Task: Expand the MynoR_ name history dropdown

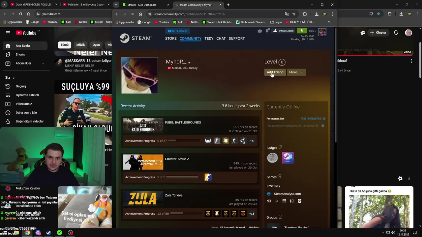Action: pyautogui.click(x=189, y=63)
